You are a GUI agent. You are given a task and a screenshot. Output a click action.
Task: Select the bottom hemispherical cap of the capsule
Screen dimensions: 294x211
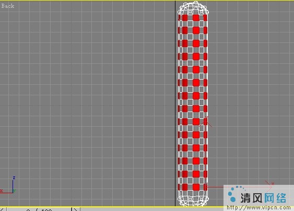tap(193, 198)
